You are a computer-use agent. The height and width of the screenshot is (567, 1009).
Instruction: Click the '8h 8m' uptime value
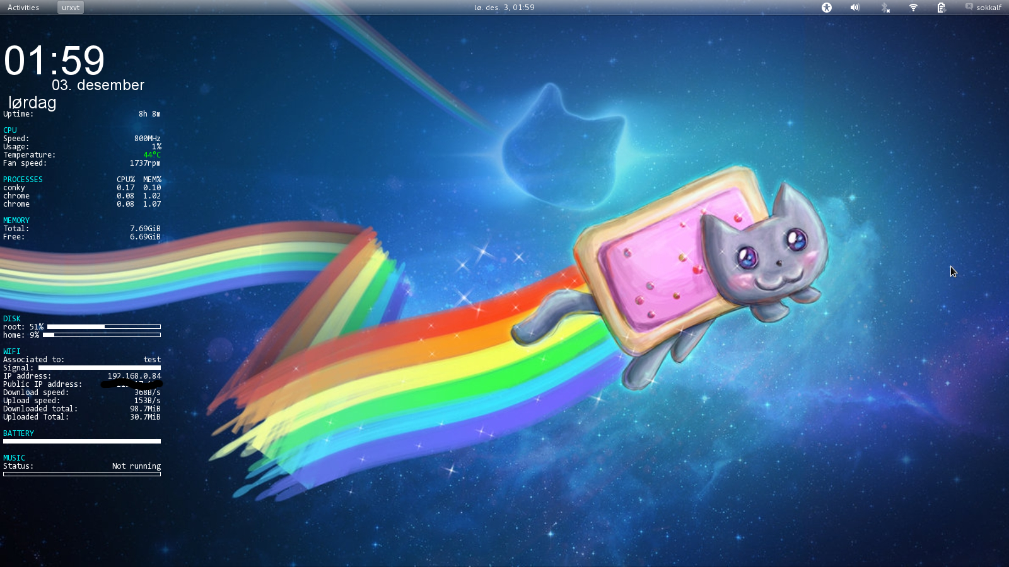(x=149, y=114)
